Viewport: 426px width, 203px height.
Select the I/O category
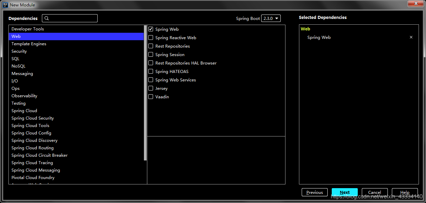click(x=76, y=81)
